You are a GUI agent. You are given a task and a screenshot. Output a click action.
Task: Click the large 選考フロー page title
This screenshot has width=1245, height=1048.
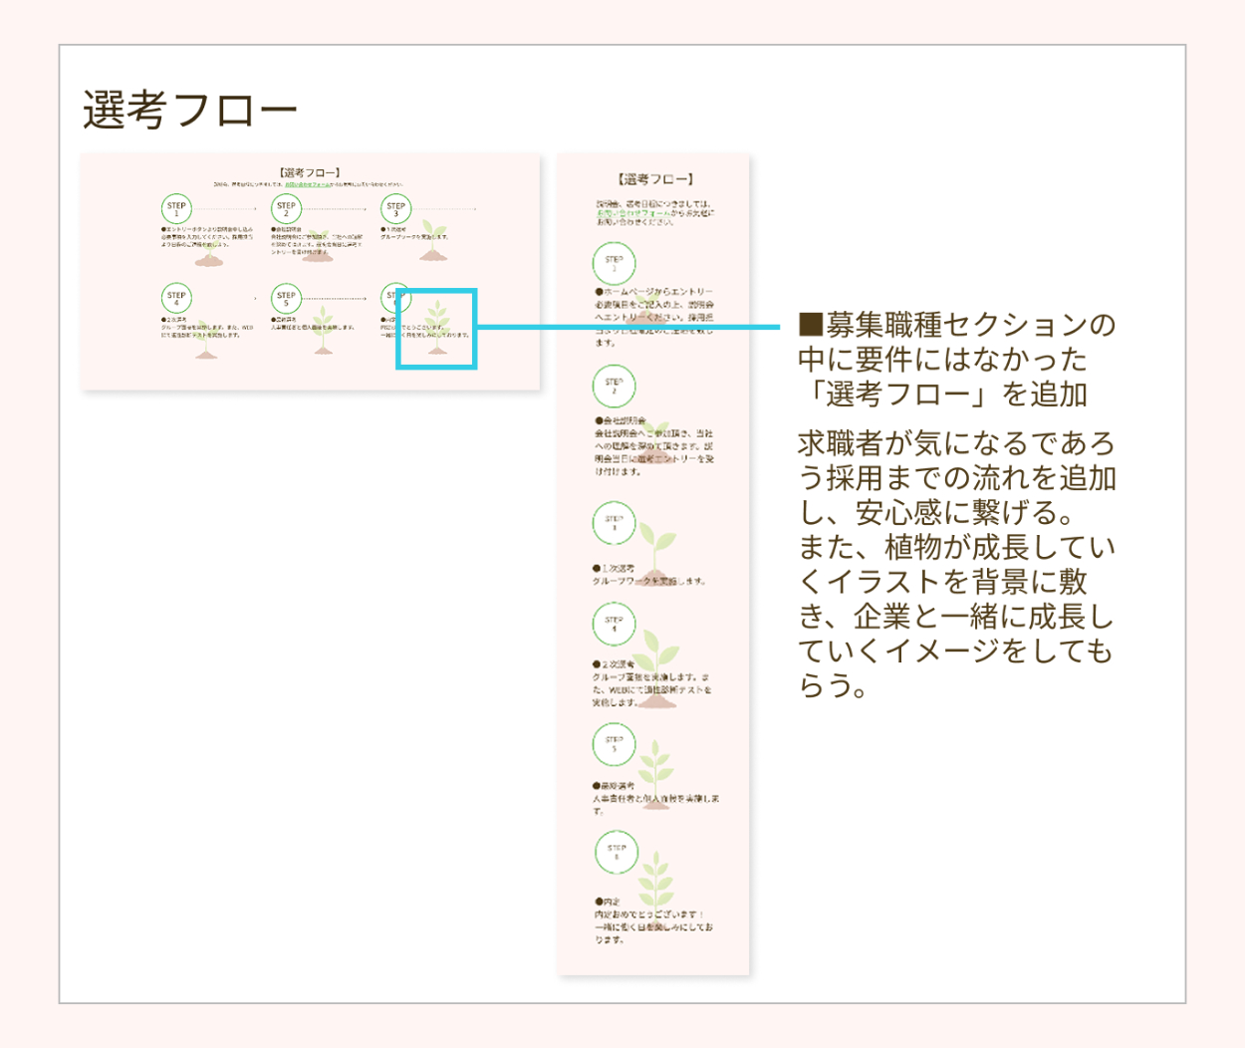click(x=190, y=110)
